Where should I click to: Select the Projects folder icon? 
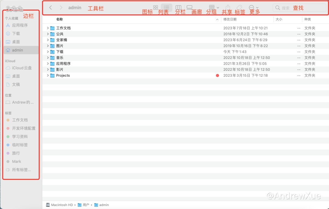(52, 75)
